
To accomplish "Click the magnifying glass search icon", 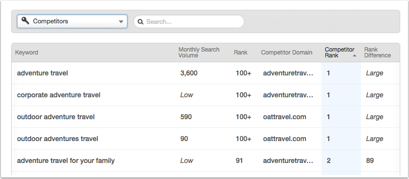I will 141,22.
